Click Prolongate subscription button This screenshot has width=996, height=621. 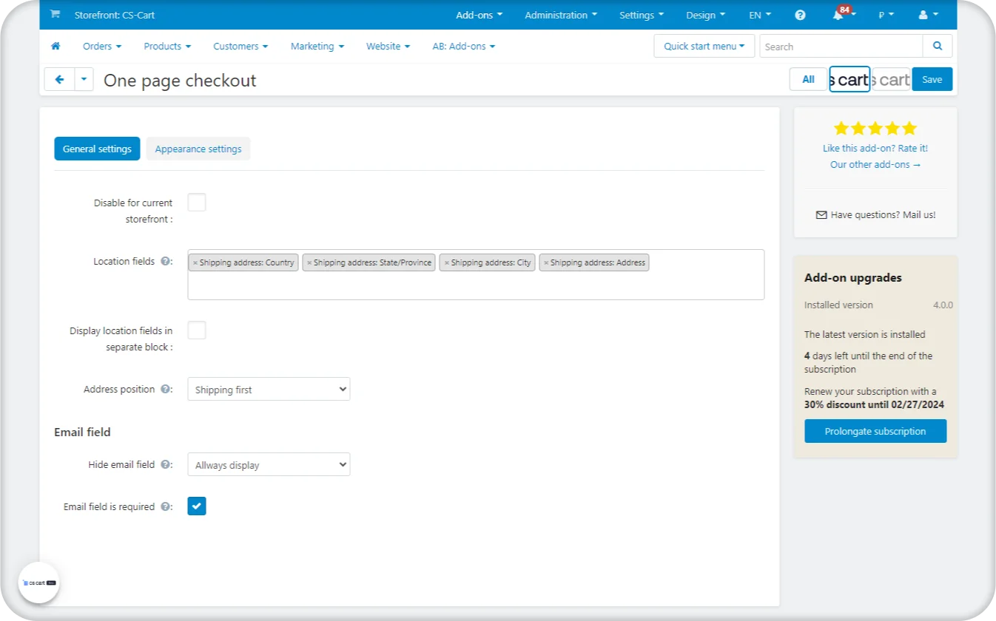coord(875,431)
